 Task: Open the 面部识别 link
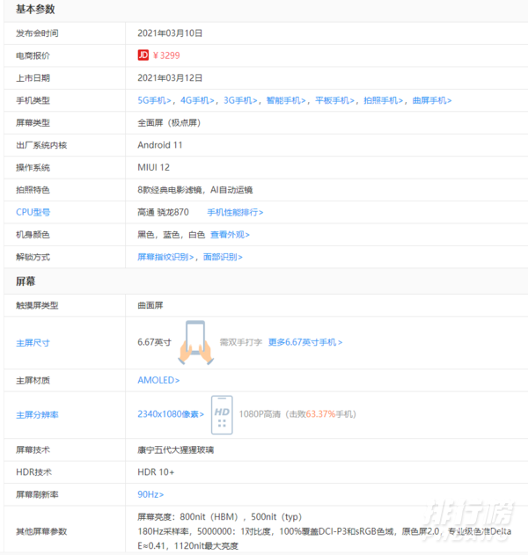223,257
